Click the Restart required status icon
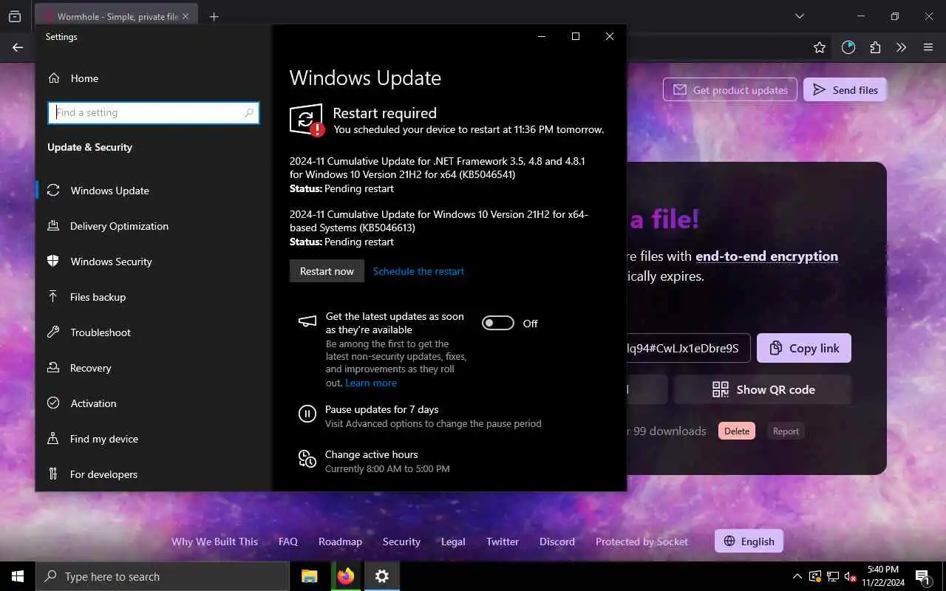Viewport: 946px width, 591px height. click(307, 120)
